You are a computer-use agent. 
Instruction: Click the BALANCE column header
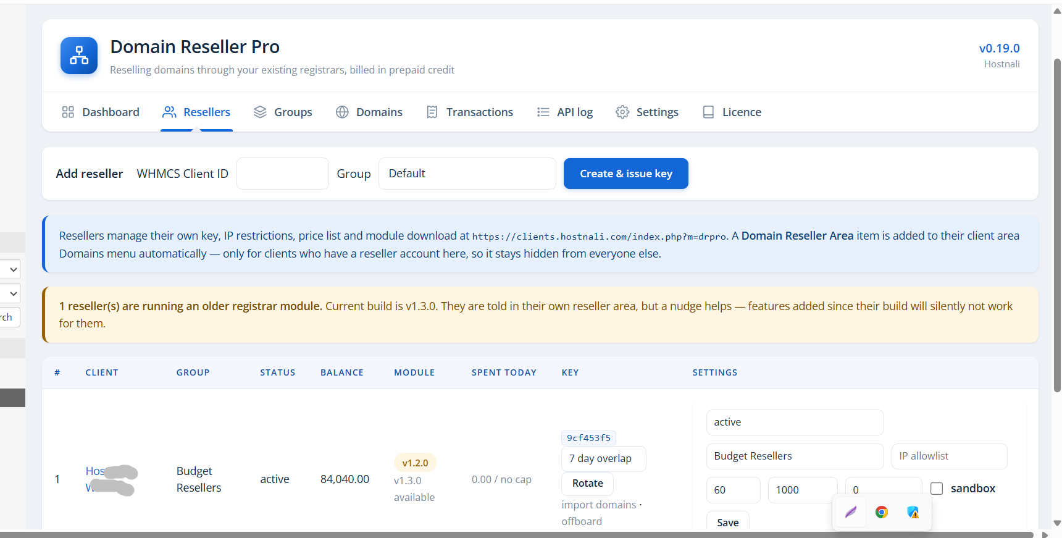(342, 372)
